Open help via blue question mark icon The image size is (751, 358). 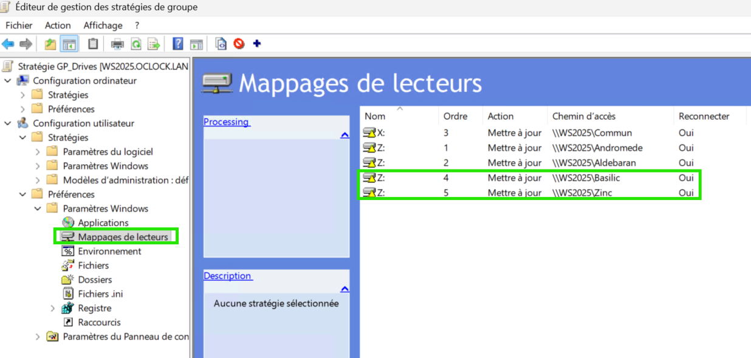pos(178,44)
